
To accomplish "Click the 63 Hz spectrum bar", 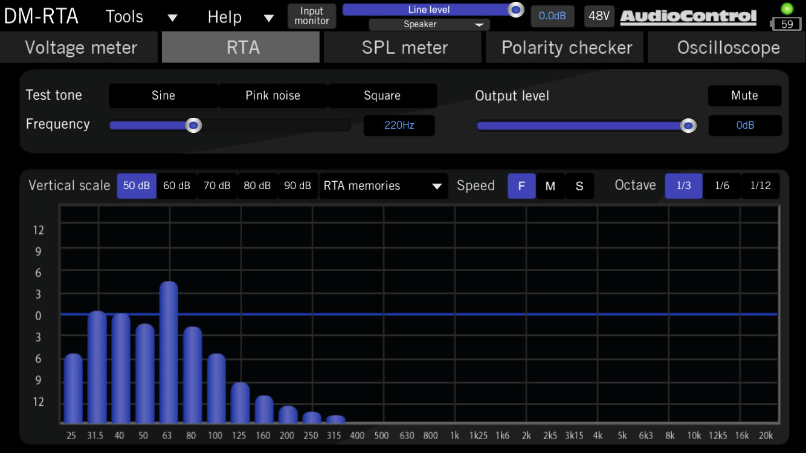I will click(x=169, y=353).
